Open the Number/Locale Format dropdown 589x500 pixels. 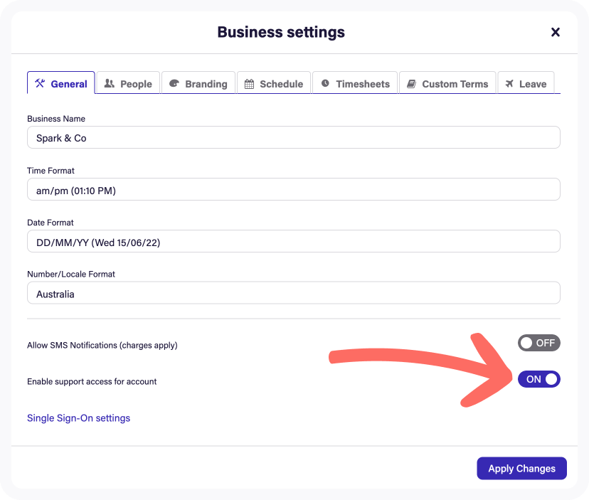[x=294, y=292]
